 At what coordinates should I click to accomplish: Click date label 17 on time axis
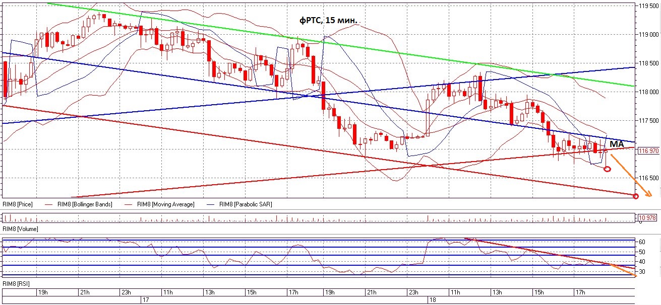(x=145, y=299)
